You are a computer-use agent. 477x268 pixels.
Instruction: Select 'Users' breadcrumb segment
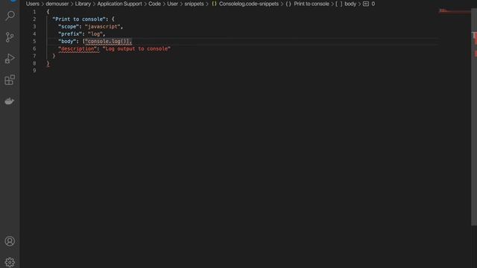click(33, 4)
